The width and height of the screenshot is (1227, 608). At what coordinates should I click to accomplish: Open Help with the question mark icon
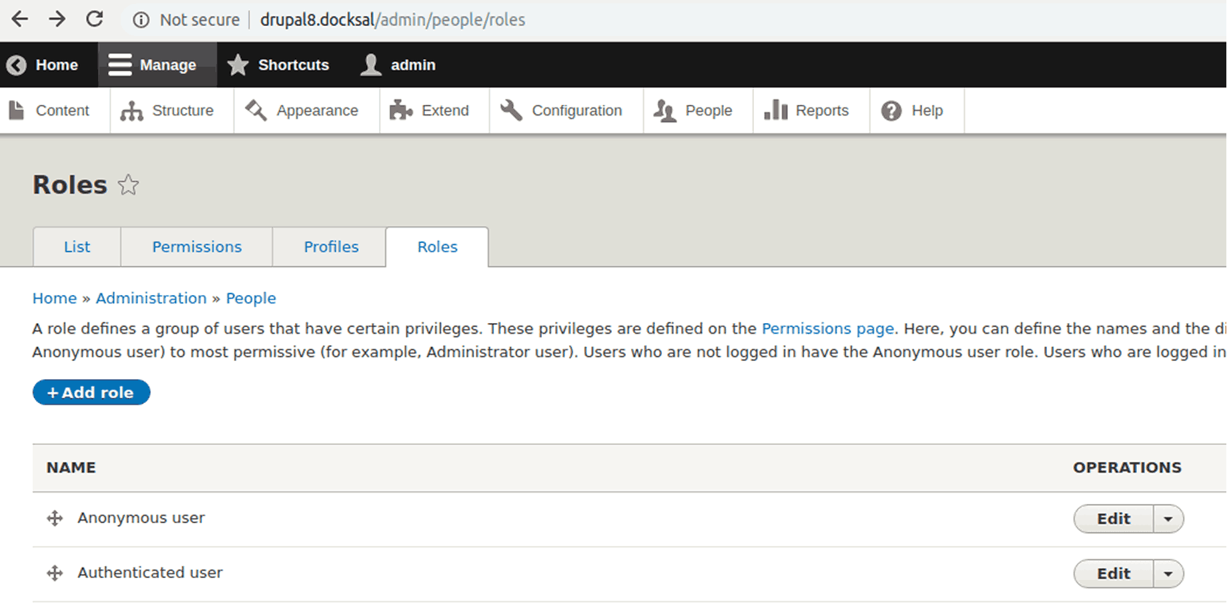coord(891,110)
